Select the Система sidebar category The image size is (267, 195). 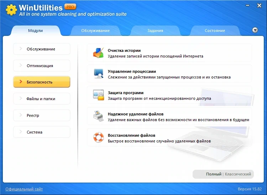(42, 132)
